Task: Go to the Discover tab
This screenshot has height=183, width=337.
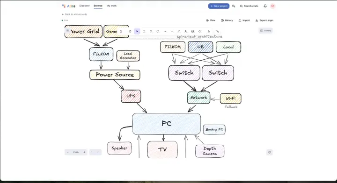Action: click(84, 6)
